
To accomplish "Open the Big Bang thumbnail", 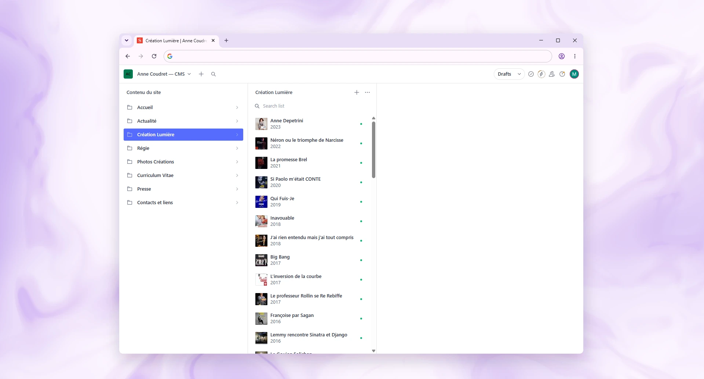I will [x=261, y=260].
